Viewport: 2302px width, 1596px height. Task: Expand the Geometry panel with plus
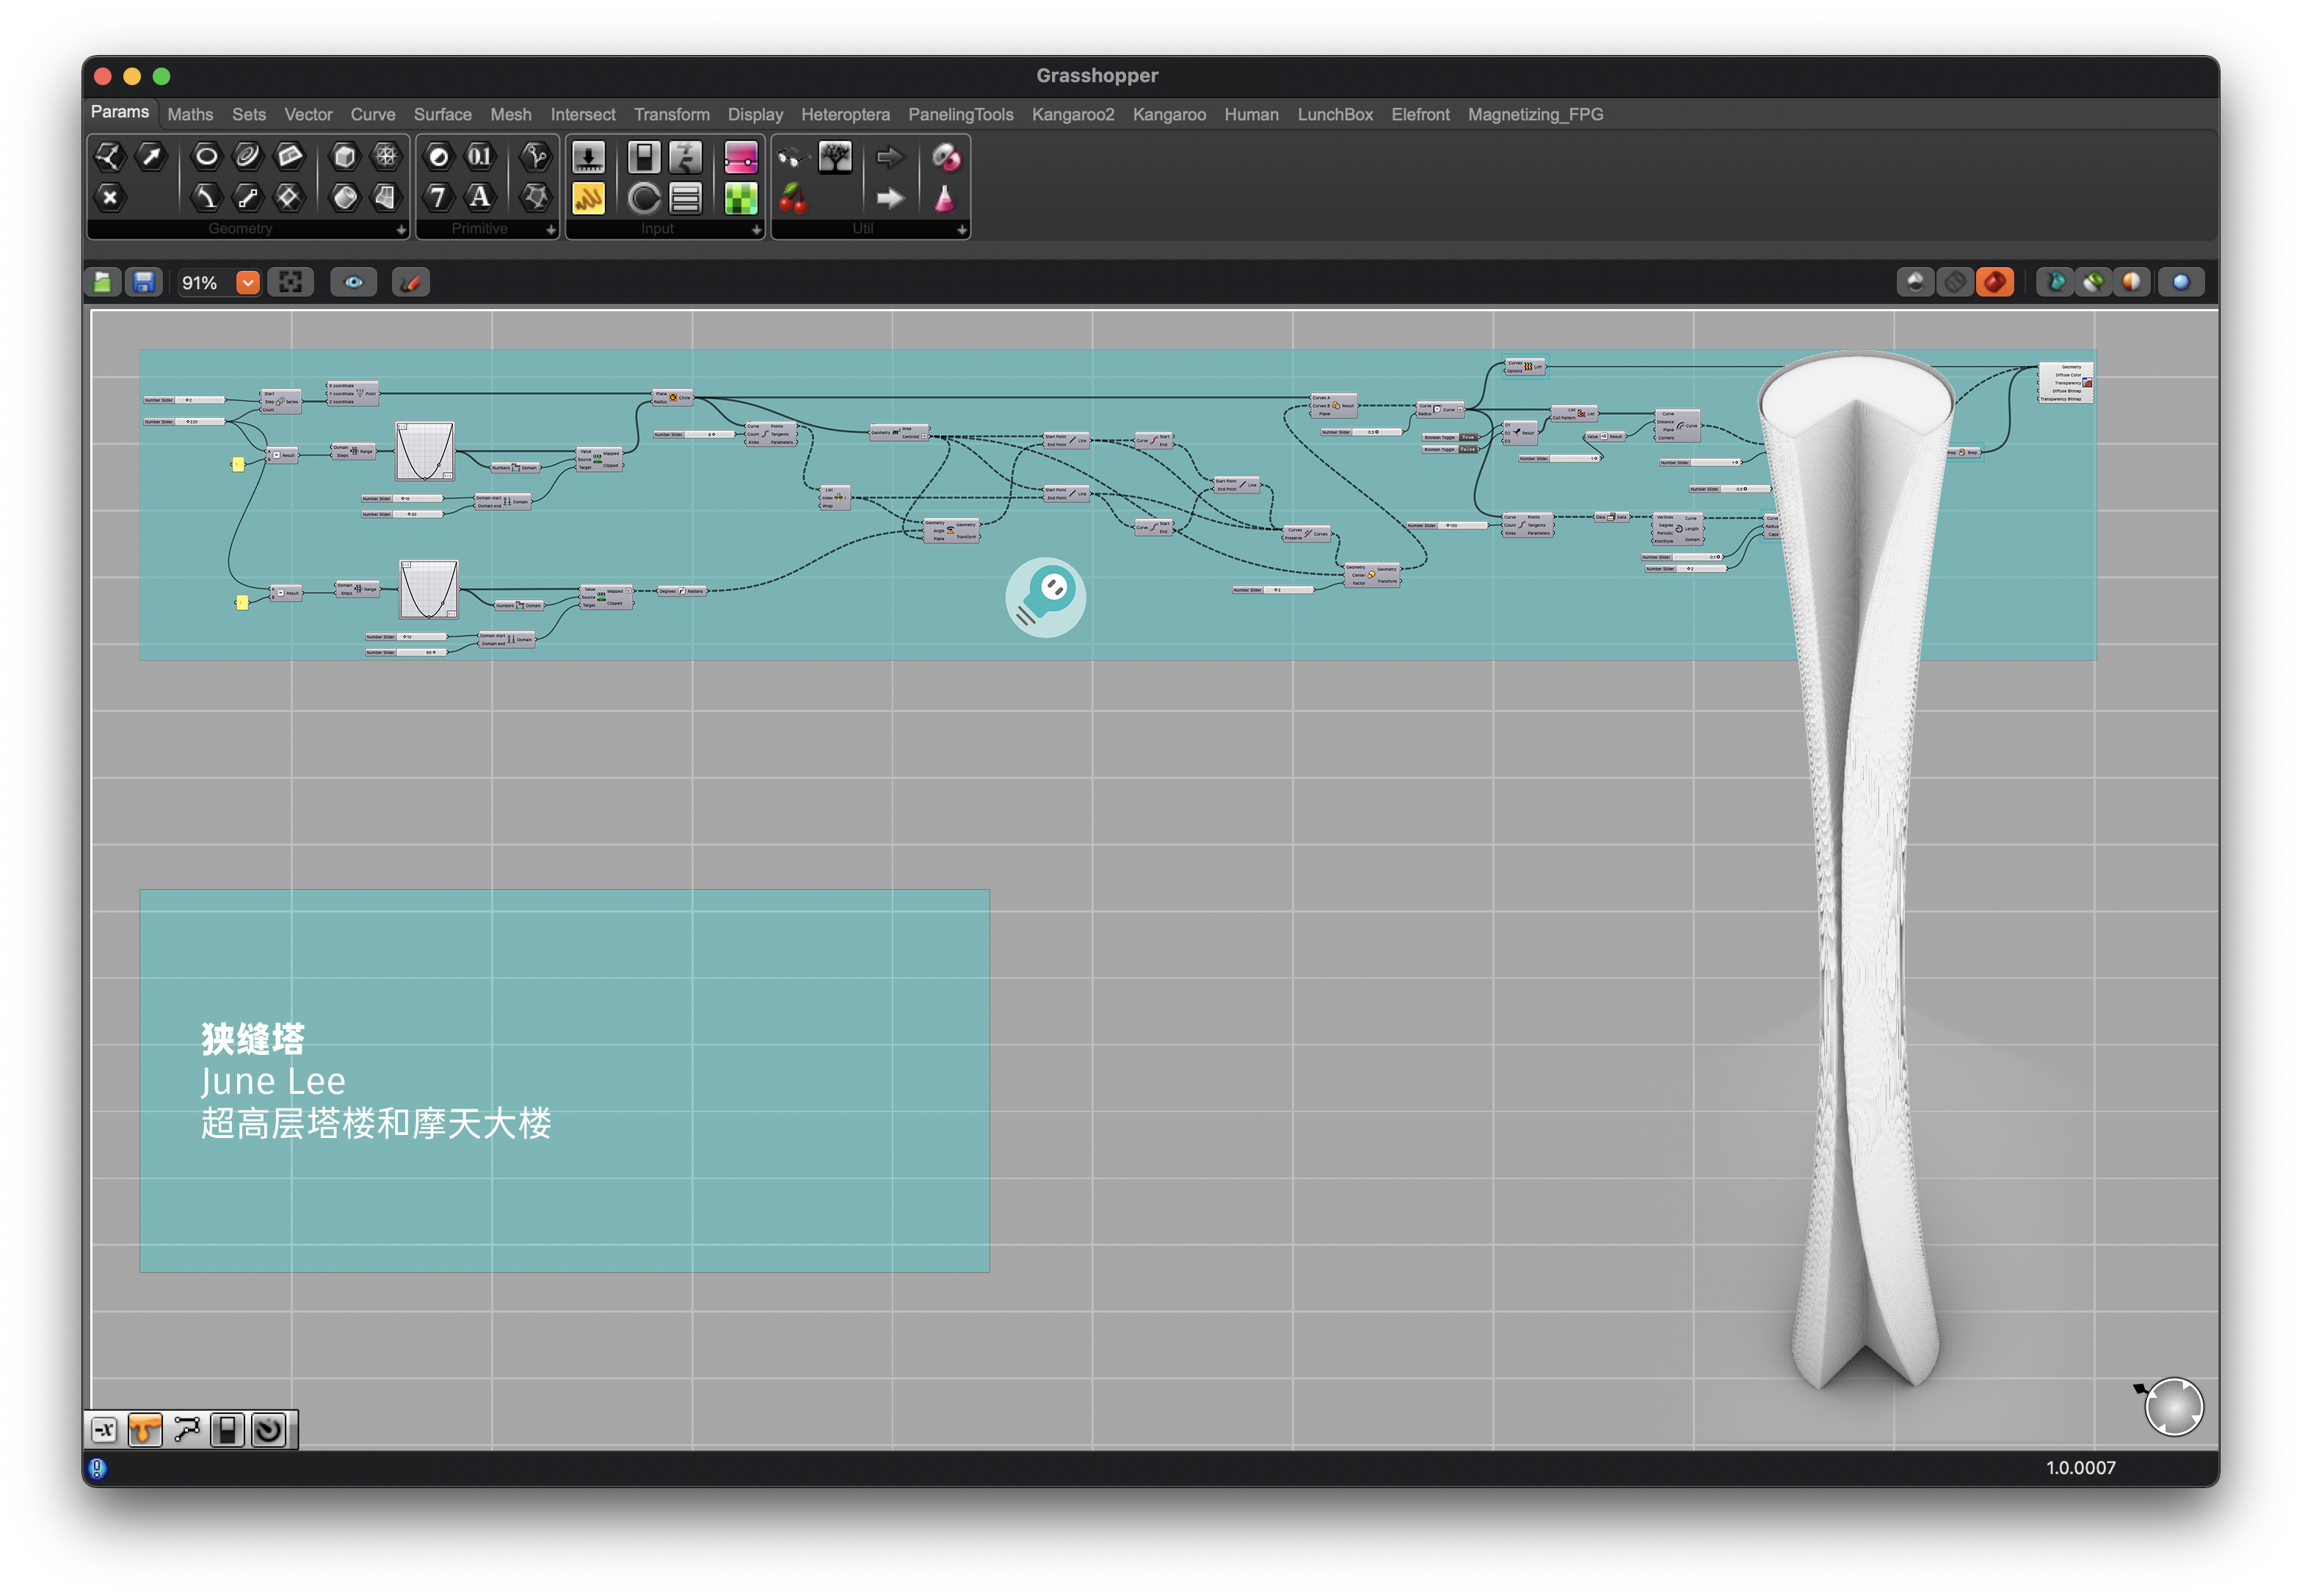tap(401, 230)
